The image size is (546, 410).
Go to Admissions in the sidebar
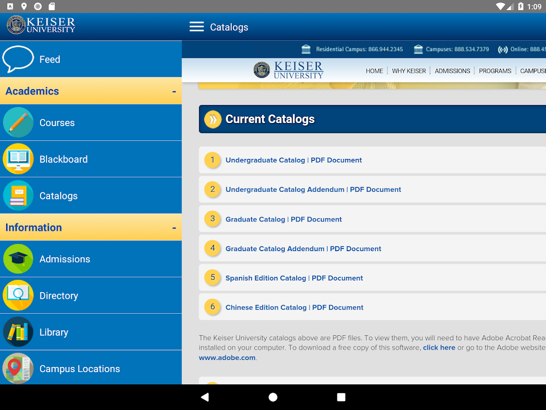91,259
